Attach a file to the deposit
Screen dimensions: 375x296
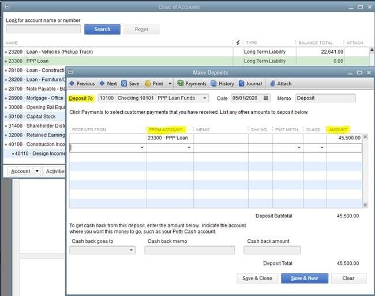click(x=281, y=84)
